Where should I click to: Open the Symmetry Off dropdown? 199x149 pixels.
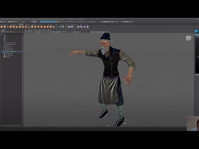93,22
